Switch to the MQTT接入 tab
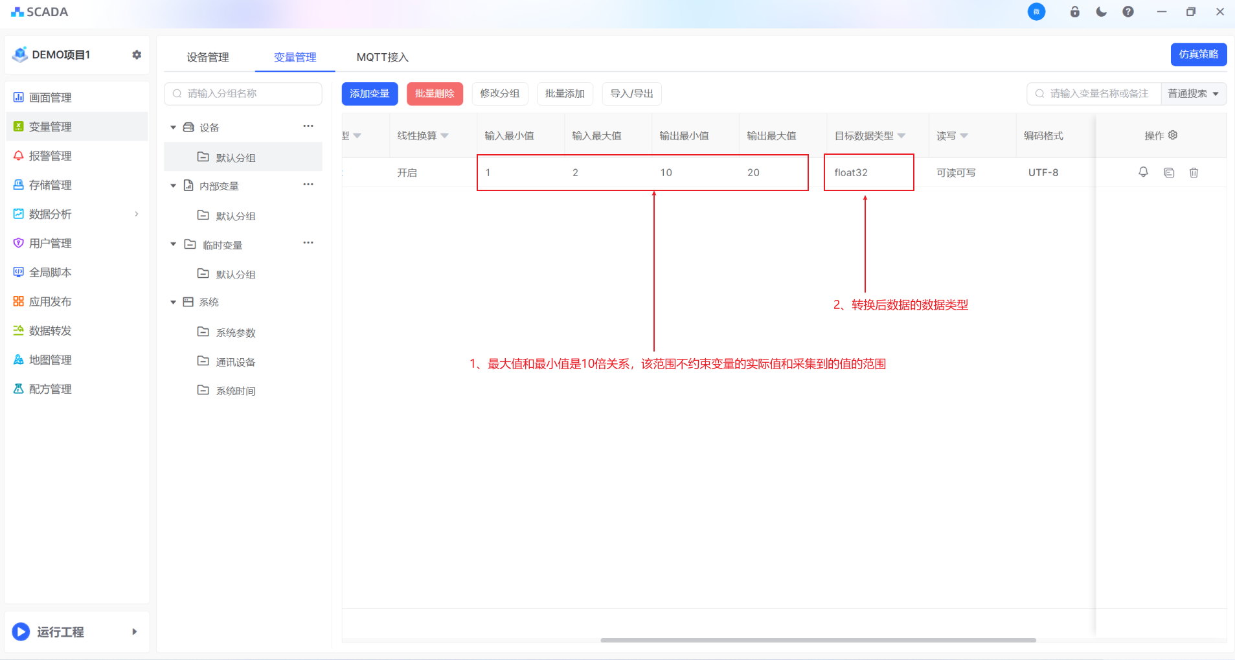Image resolution: width=1235 pixels, height=660 pixels. tap(382, 58)
